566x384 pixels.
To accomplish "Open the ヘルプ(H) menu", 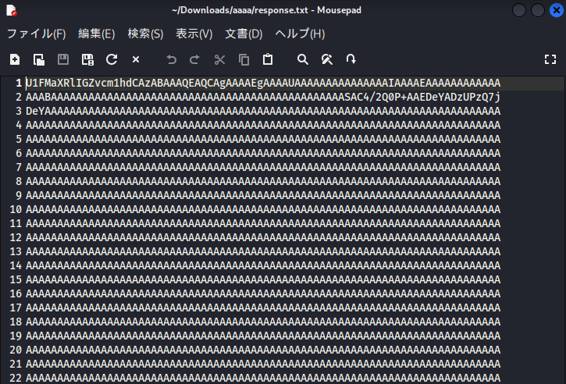I will click(300, 34).
